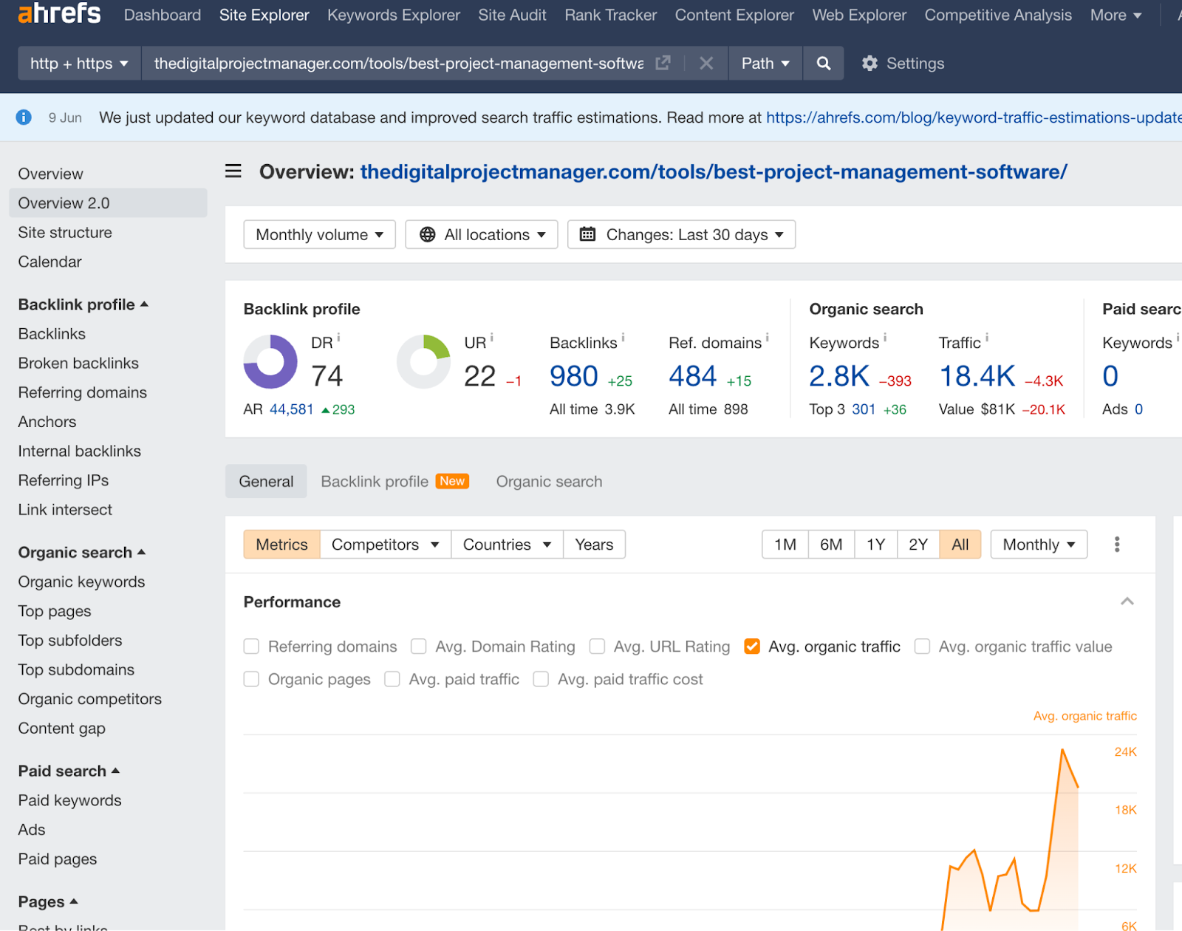Image resolution: width=1182 pixels, height=931 pixels.
Task: Click the globe icon in All locations
Action: pos(427,234)
